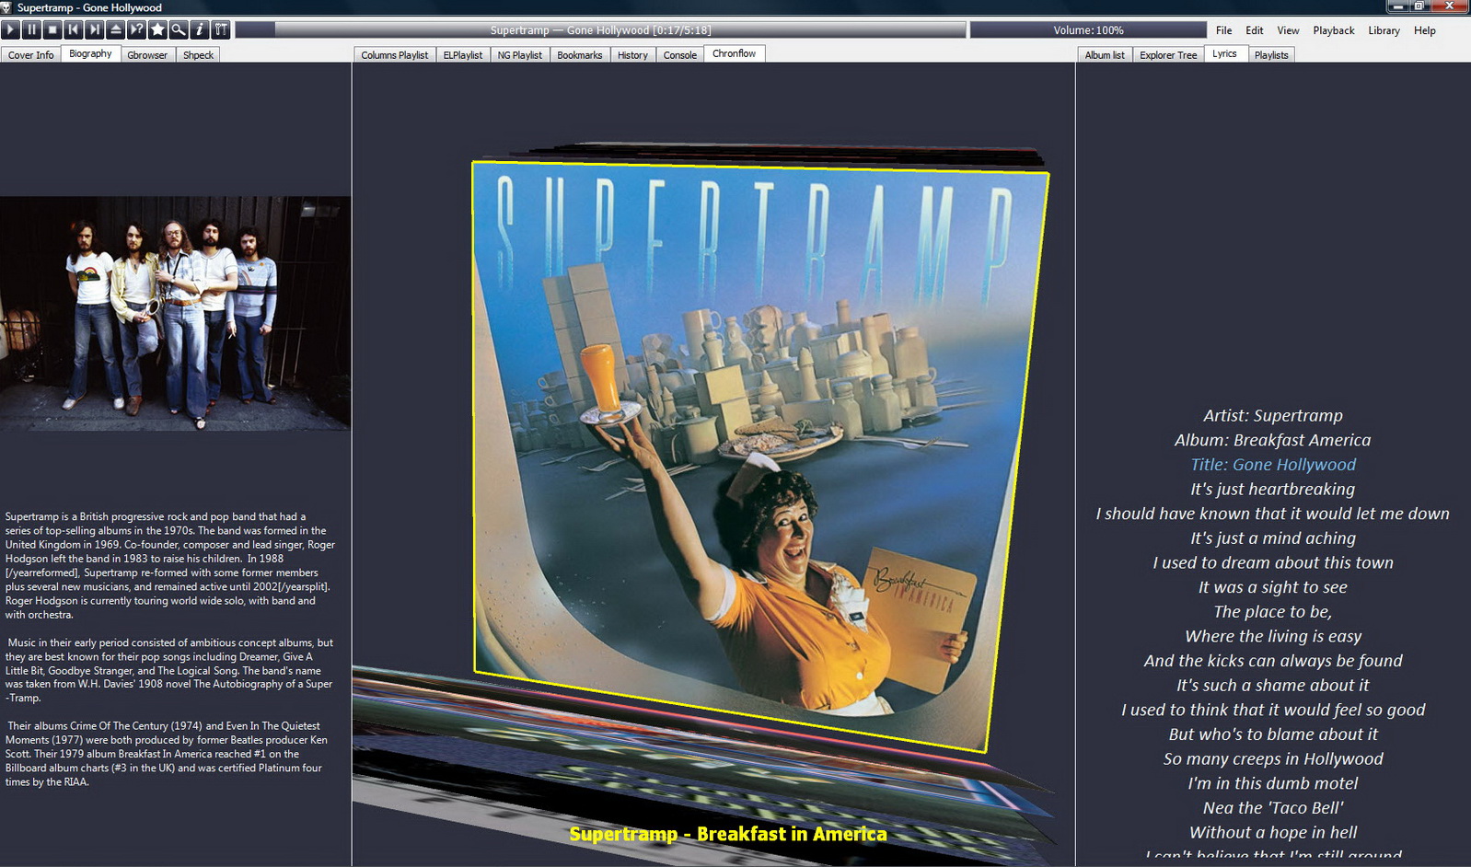Open the Playback menu
Viewport: 1471px width, 867px height.
pyautogui.click(x=1334, y=30)
